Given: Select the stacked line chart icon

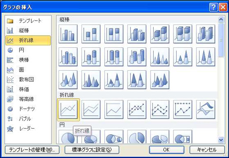Looking at the screenshot, I should click(91, 109).
